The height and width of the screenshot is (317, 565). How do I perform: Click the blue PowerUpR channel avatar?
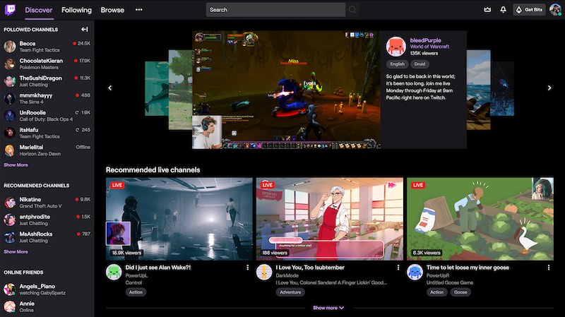pyautogui.click(x=415, y=272)
